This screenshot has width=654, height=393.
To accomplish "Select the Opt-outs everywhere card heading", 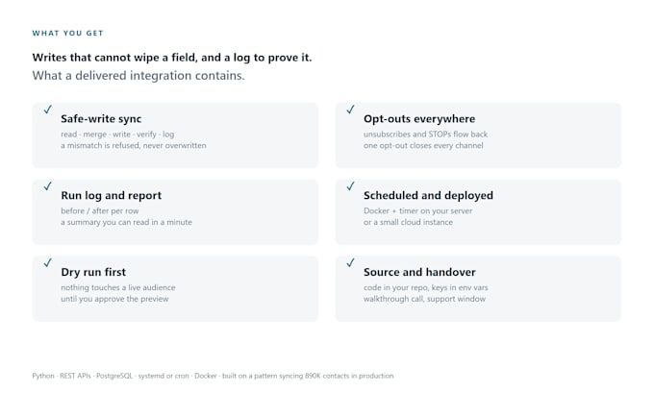I will pyautogui.click(x=419, y=119).
